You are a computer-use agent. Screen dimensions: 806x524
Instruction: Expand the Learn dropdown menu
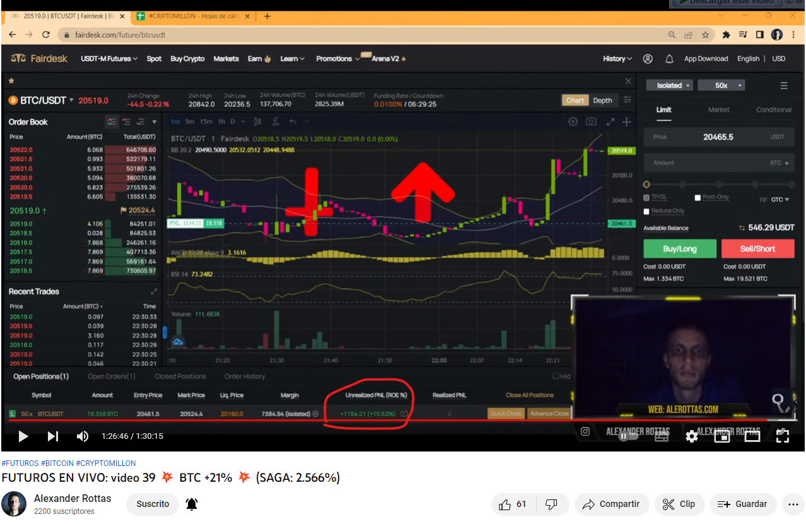pyautogui.click(x=292, y=59)
